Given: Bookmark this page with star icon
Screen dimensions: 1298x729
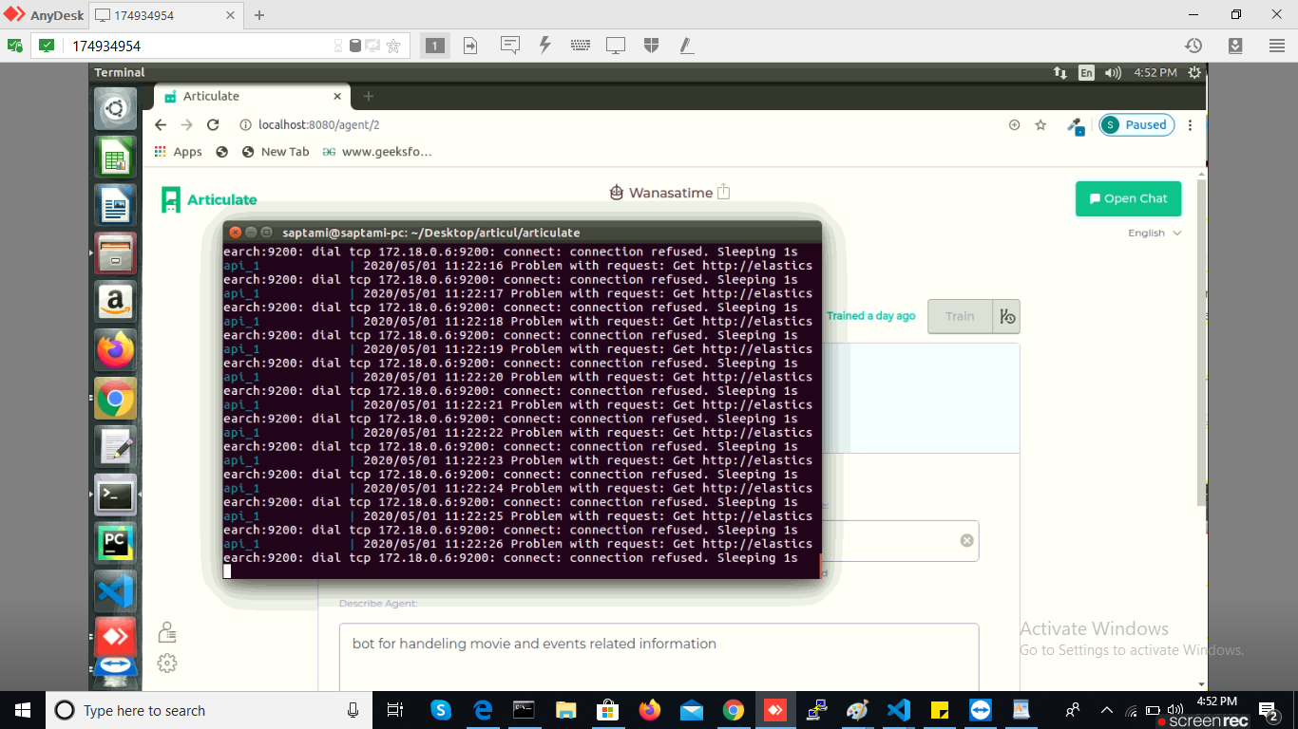Looking at the screenshot, I should click(x=1040, y=125).
